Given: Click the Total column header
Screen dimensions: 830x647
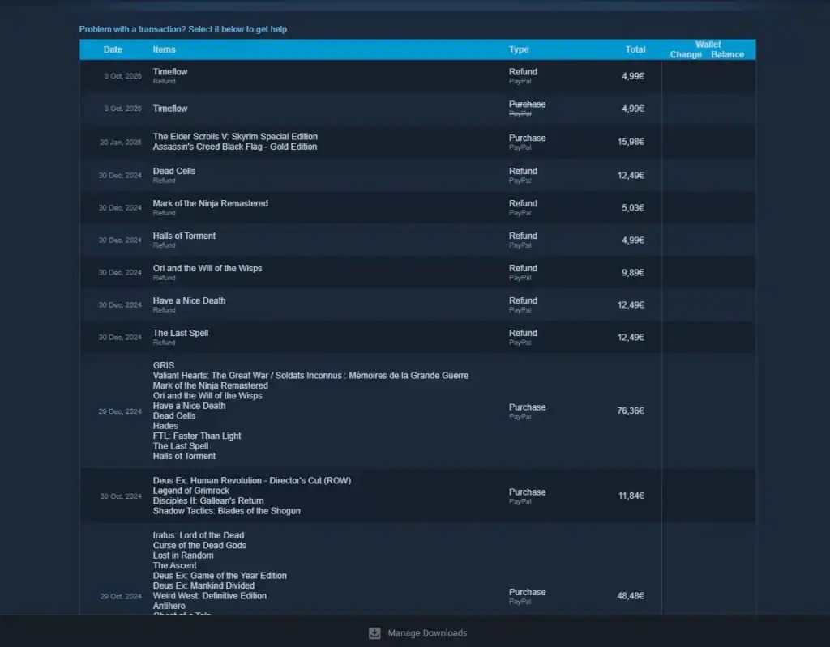Looking at the screenshot, I should coord(635,49).
